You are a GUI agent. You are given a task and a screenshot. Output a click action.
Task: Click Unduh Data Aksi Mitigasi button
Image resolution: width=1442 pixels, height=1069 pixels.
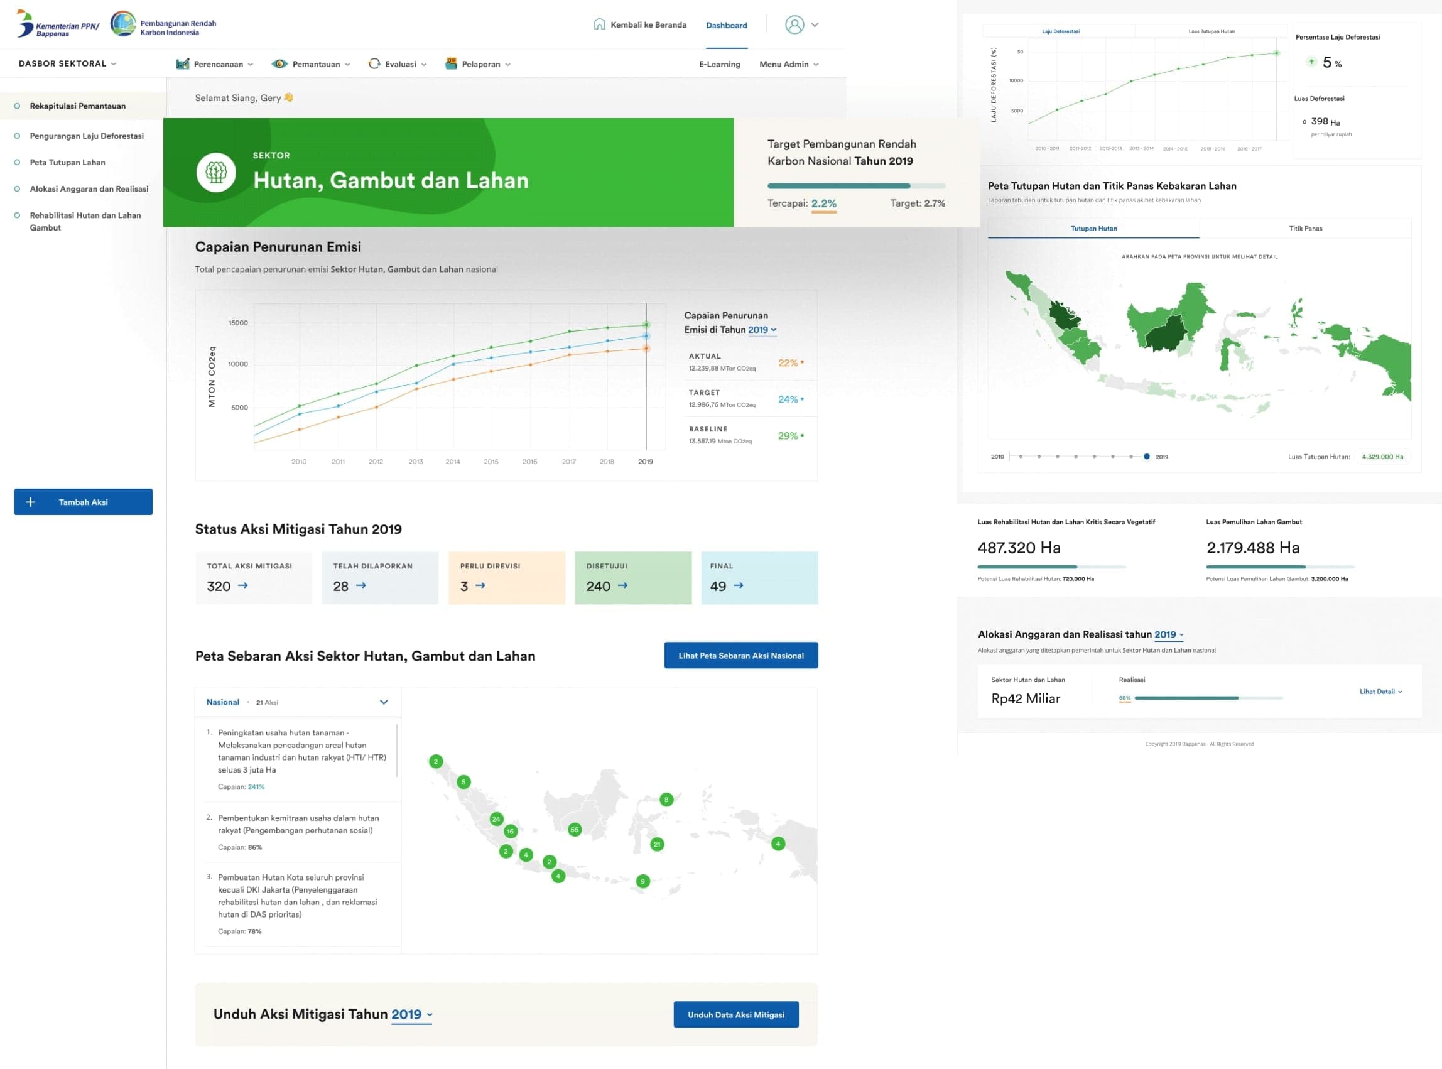[x=735, y=1014]
